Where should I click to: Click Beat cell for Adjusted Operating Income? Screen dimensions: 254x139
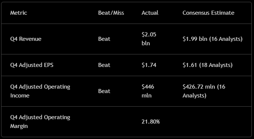(104, 91)
